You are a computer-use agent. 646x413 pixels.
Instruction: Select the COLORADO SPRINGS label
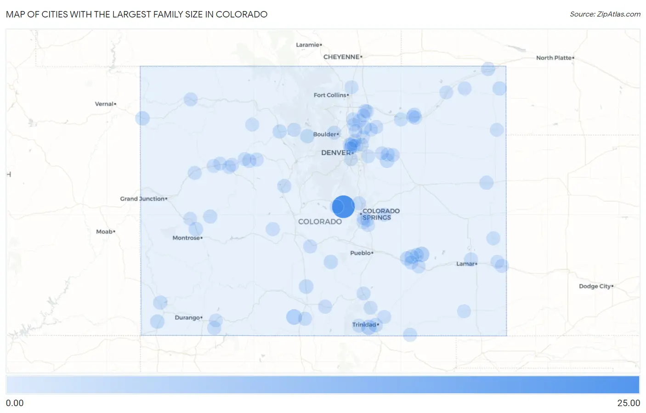[381, 214]
